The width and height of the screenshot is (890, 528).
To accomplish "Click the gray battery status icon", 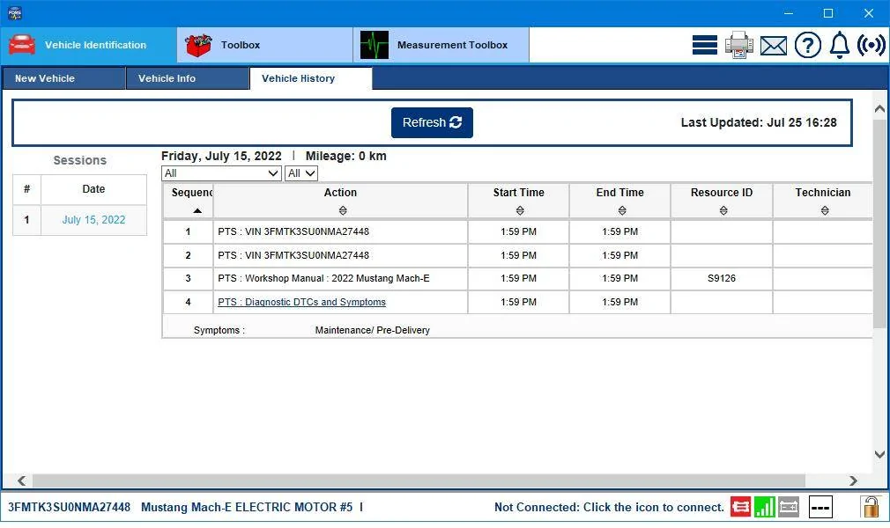I will coord(788,507).
